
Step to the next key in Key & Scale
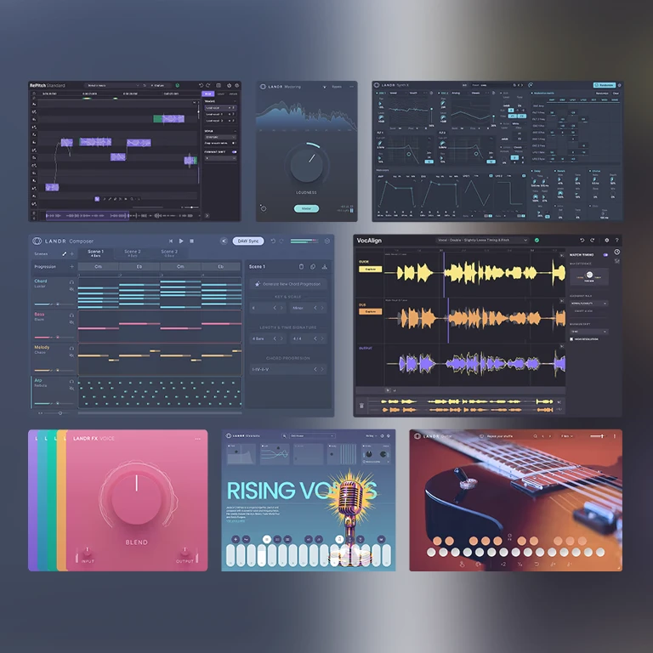click(281, 308)
